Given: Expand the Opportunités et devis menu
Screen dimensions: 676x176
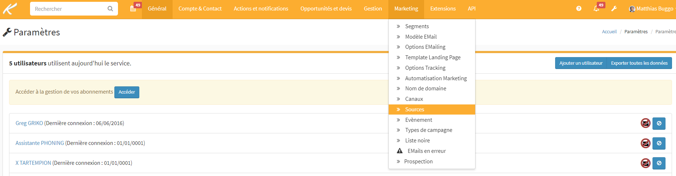Looking at the screenshot, I should 326,9.
